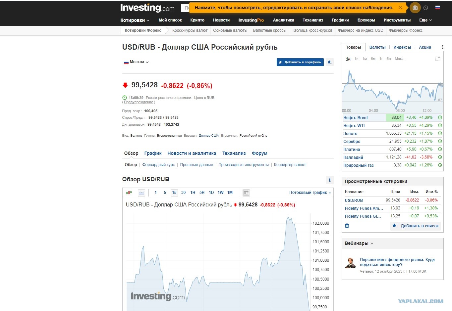The width and height of the screenshot is (452, 311).
Task: Open the График tab for USD/RUB
Action: (153, 153)
